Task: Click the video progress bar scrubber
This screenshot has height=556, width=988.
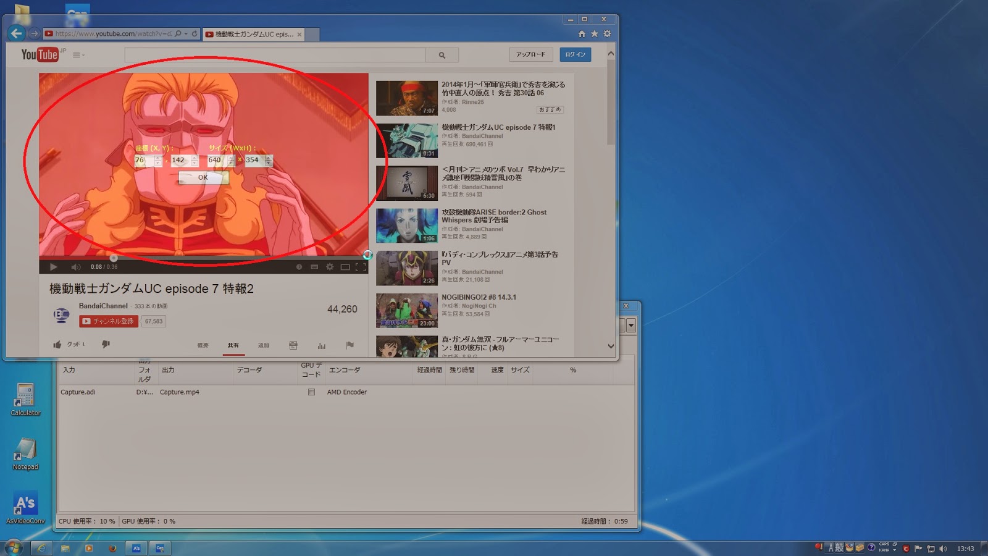Action: click(114, 258)
